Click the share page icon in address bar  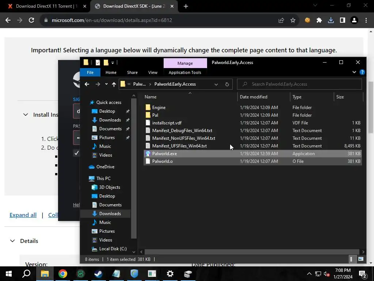click(x=281, y=20)
